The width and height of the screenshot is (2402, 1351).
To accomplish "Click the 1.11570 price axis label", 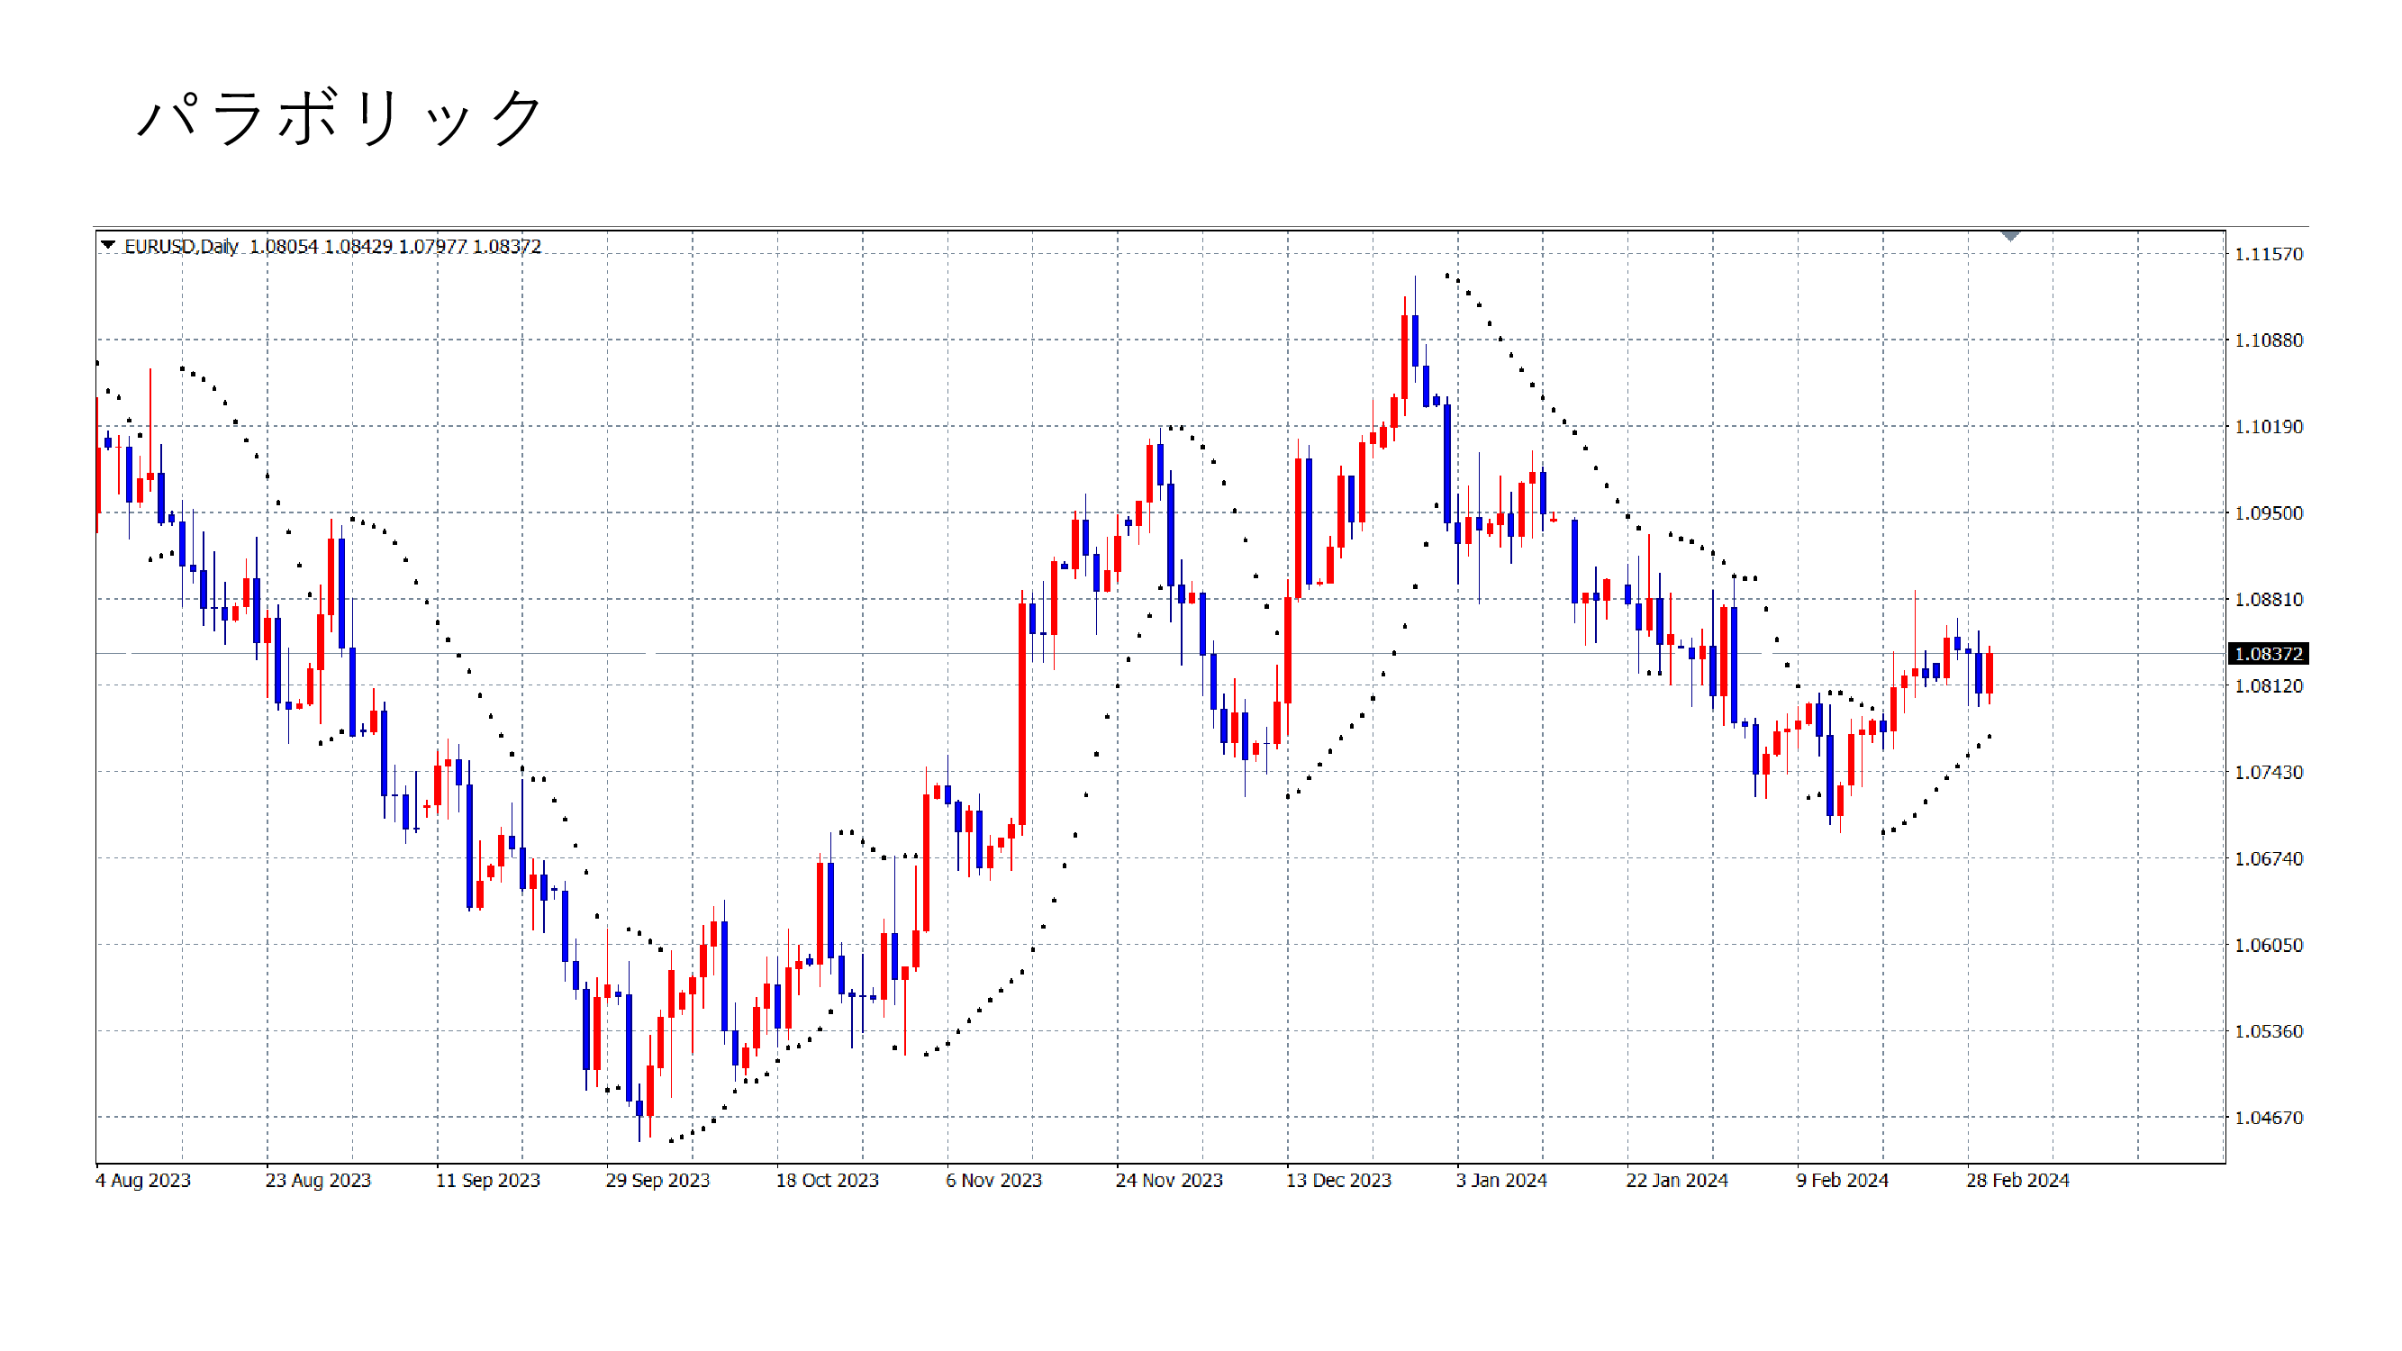I will 2269,255.
